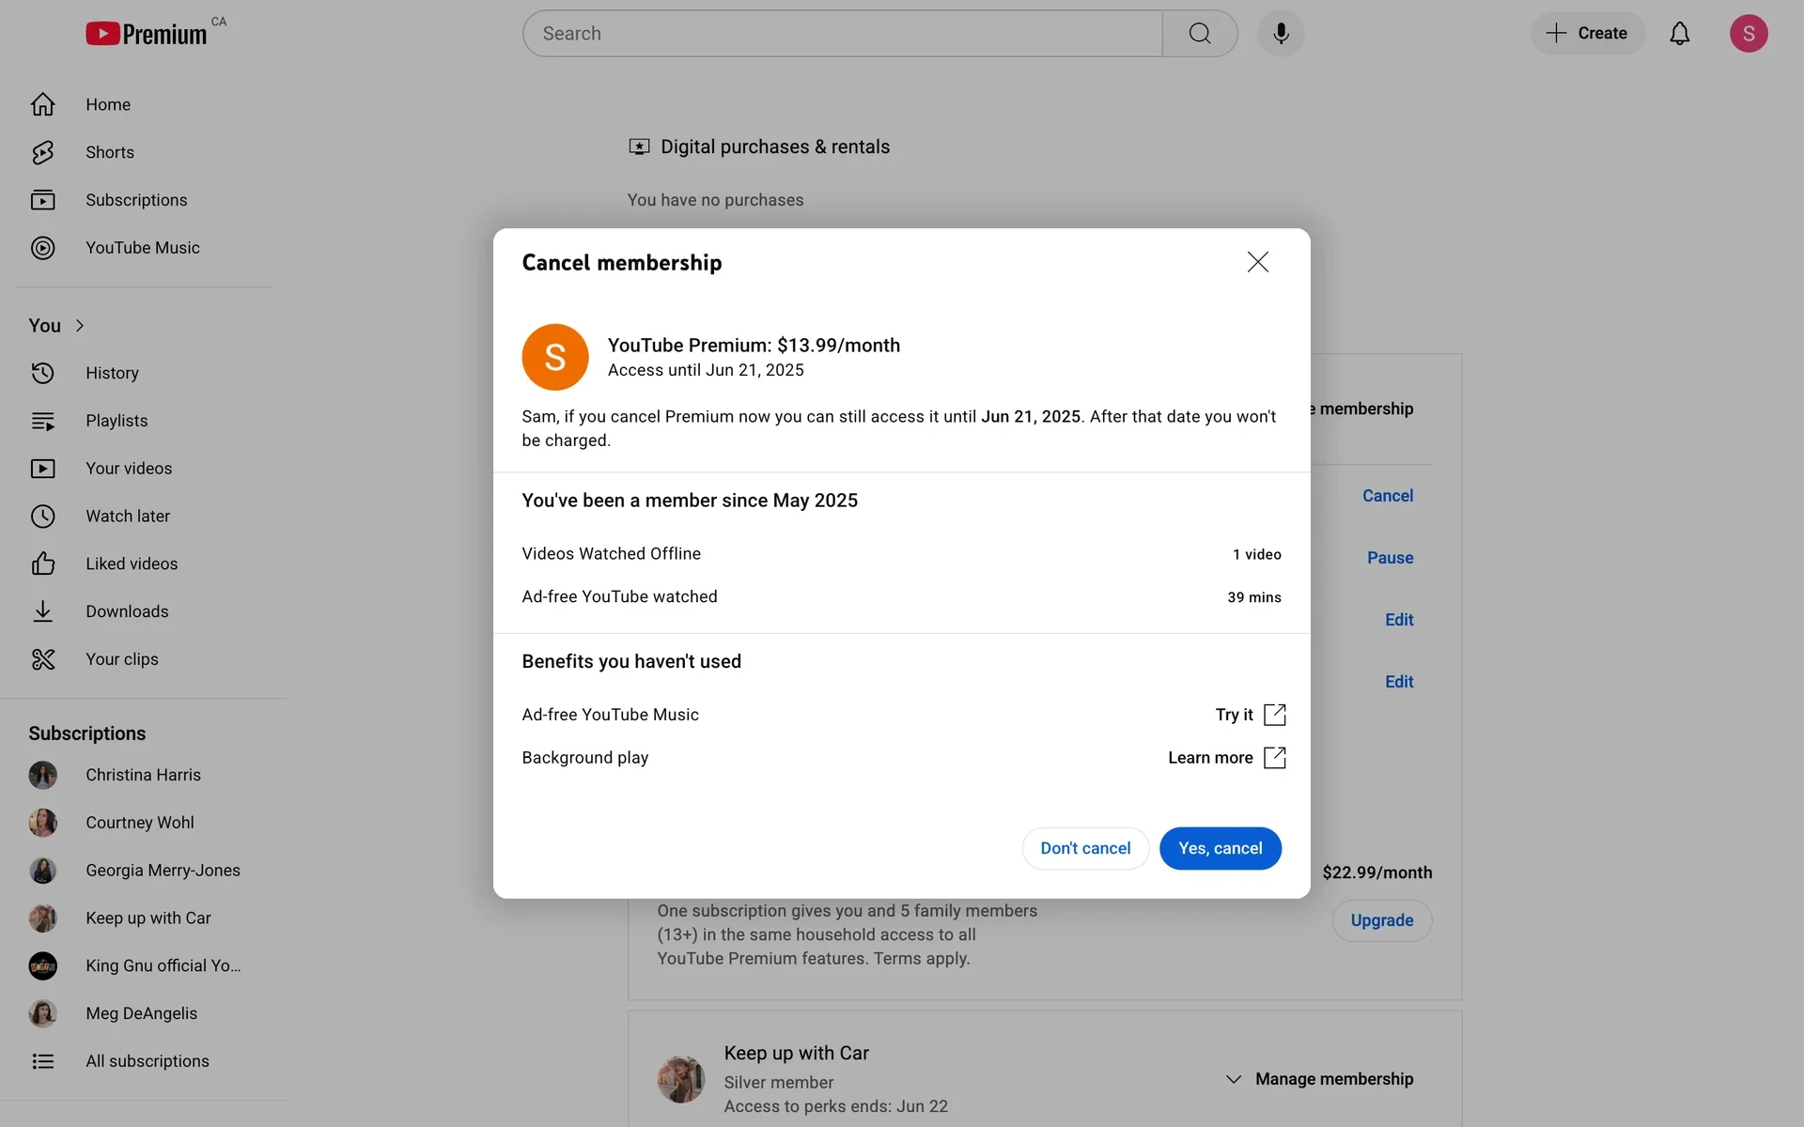Open Watch later clock icon
The image size is (1804, 1127).
click(42, 517)
